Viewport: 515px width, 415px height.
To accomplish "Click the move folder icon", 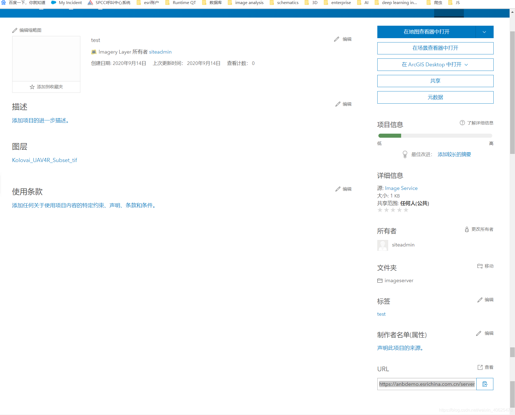I will tap(480, 266).
